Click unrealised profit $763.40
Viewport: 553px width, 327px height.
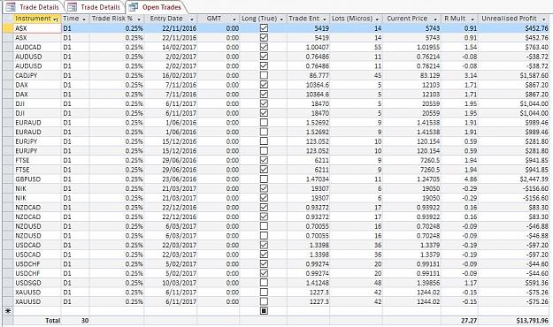click(536, 47)
